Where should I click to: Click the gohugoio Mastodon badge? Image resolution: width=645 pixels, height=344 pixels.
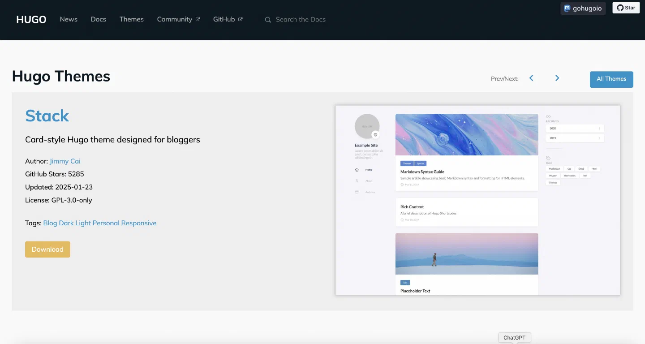point(583,8)
